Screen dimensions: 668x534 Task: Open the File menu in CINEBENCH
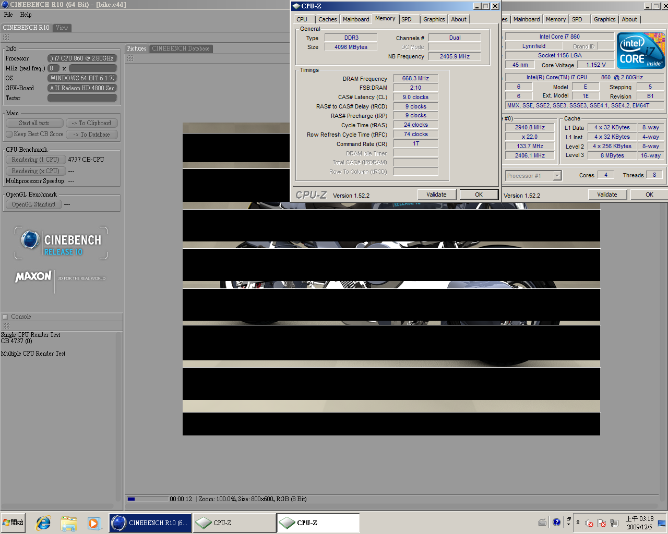coord(8,15)
